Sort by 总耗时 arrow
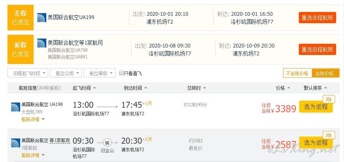Image resolution: width=344 pixels, height=162 pixels. (x=204, y=88)
